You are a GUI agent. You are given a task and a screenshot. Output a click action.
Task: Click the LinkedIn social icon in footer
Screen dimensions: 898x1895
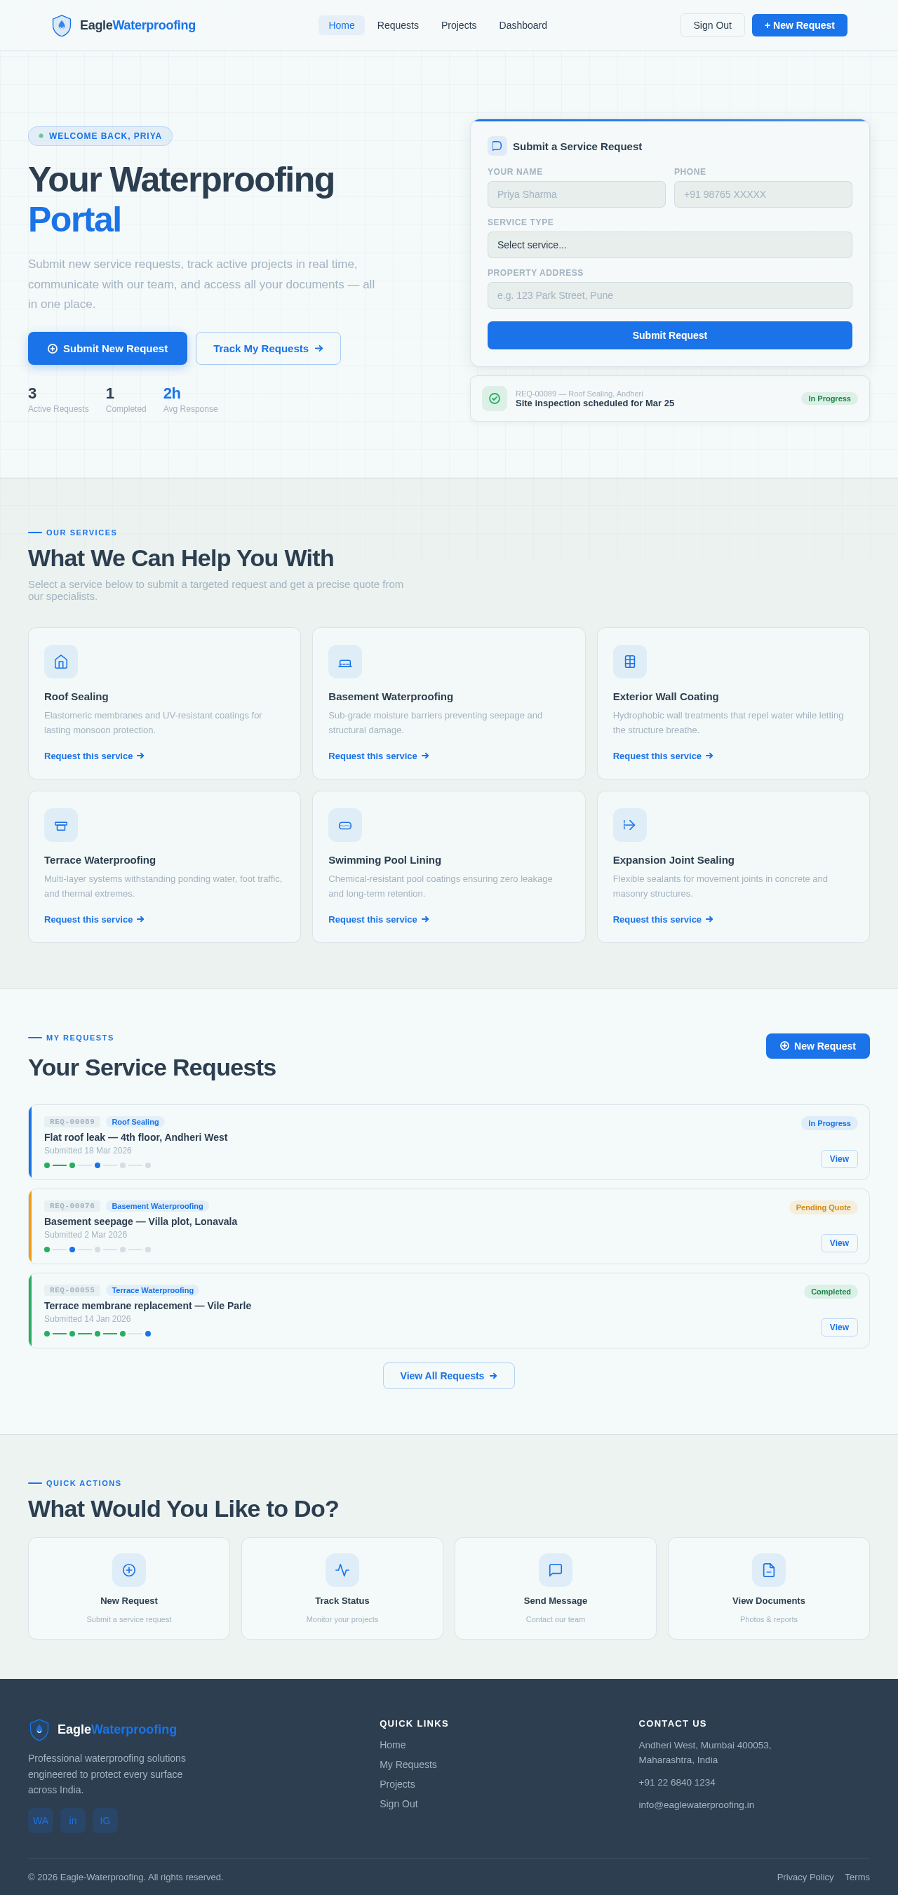coord(73,1820)
